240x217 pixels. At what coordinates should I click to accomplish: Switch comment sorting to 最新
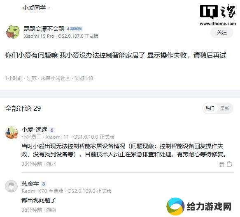click(x=225, y=108)
